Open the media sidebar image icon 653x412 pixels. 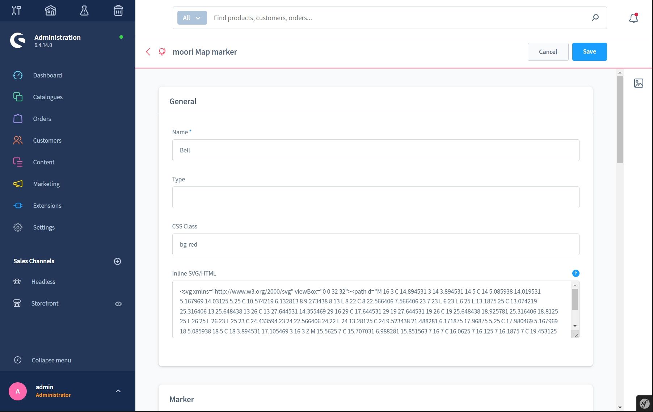639,83
